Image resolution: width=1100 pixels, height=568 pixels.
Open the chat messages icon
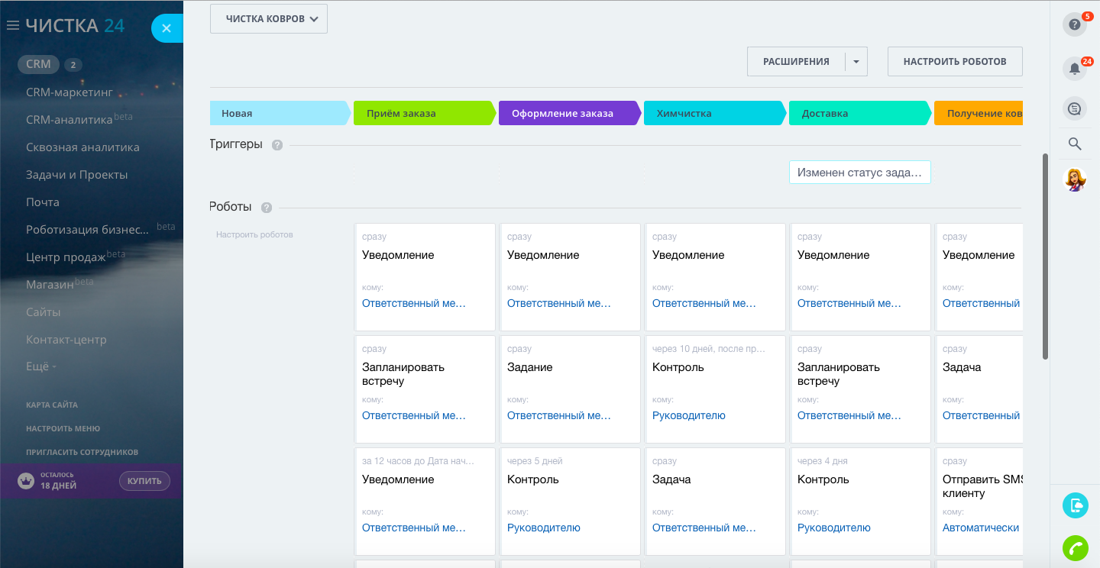tap(1075, 109)
